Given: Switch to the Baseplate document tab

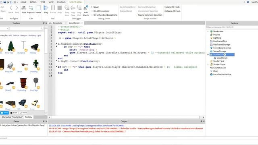Looking at the screenshot, I should [58, 23].
